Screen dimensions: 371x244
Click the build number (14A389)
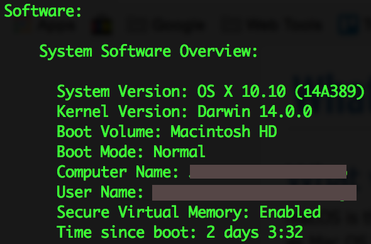click(x=330, y=91)
